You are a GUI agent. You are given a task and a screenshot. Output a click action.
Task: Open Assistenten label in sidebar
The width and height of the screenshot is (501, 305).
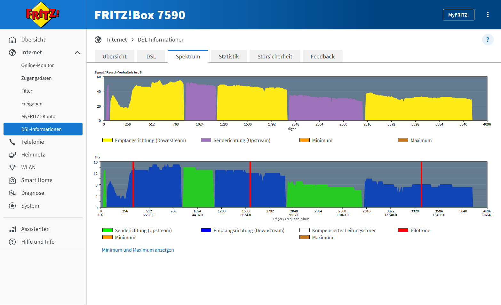pyautogui.click(x=35, y=229)
